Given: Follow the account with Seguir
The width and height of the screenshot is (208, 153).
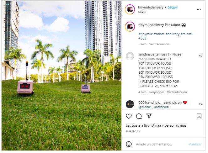Looking at the screenshot, I should pyautogui.click(x=173, y=7).
